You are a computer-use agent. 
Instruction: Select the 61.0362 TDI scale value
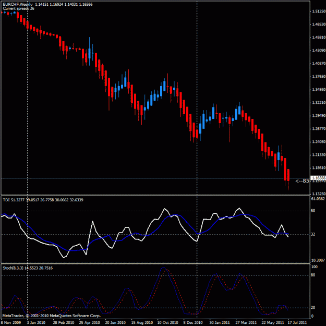318,199
